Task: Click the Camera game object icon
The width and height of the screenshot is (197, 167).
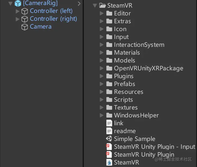Action: coord(25,27)
